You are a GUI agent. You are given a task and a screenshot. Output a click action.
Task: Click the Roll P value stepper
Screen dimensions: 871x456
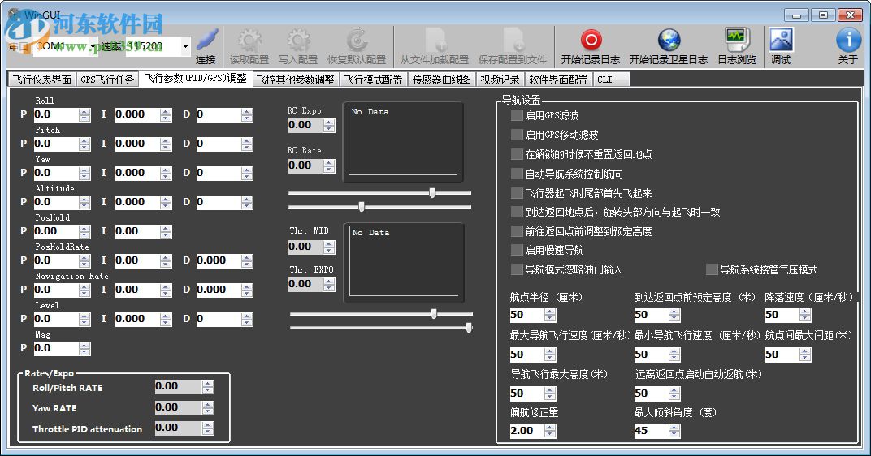84,115
